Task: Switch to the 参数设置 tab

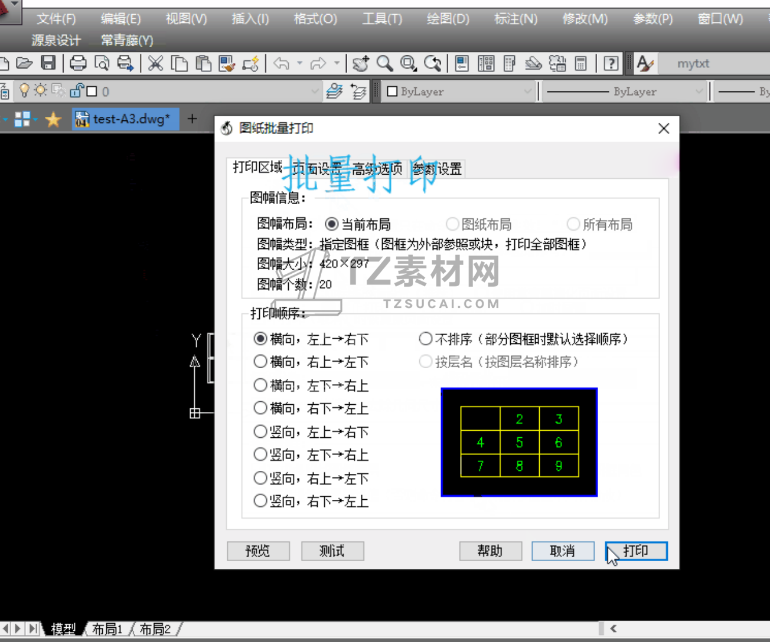Action: click(437, 169)
